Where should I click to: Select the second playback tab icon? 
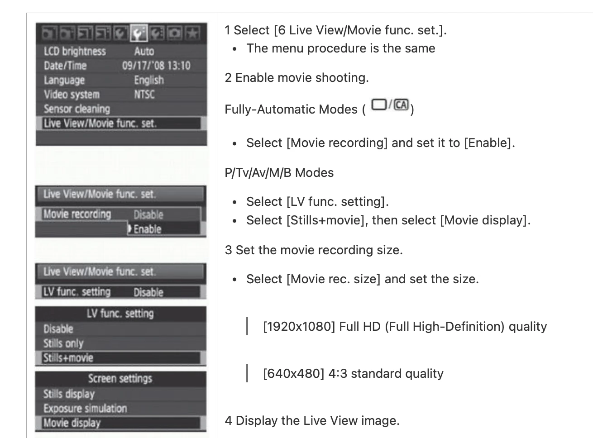(103, 33)
